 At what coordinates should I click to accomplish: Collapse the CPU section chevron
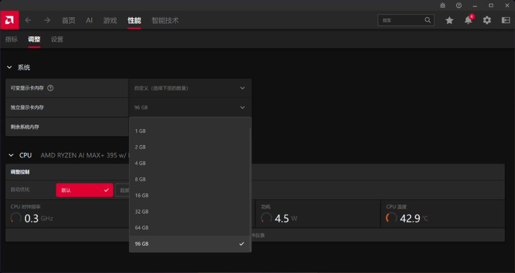[x=11, y=155]
